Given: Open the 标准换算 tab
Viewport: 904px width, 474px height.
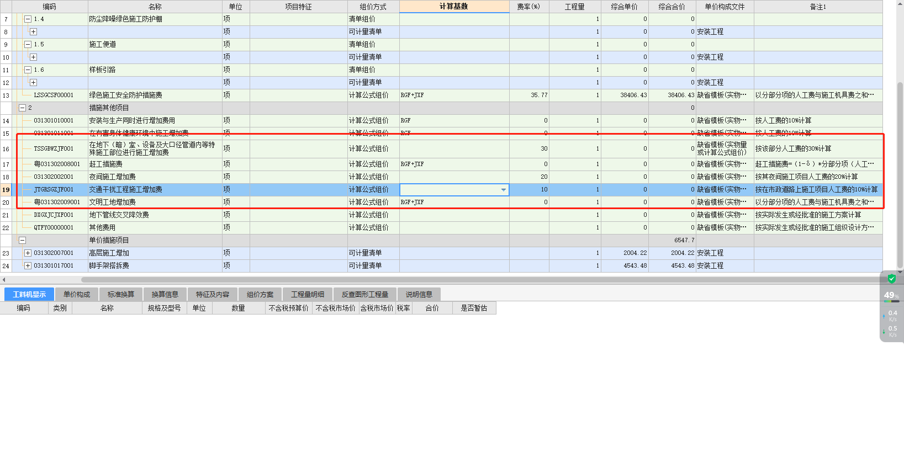Looking at the screenshot, I should pyautogui.click(x=120, y=294).
